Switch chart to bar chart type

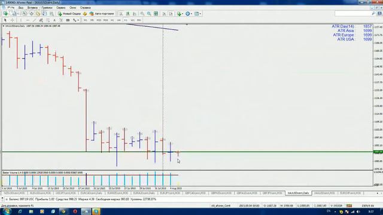[121, 14]
